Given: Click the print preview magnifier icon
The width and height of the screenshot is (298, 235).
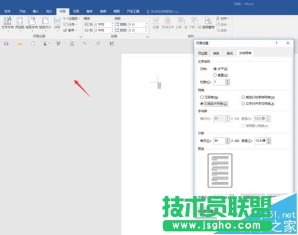Looking at the screenshot, I should click(72, 44).
